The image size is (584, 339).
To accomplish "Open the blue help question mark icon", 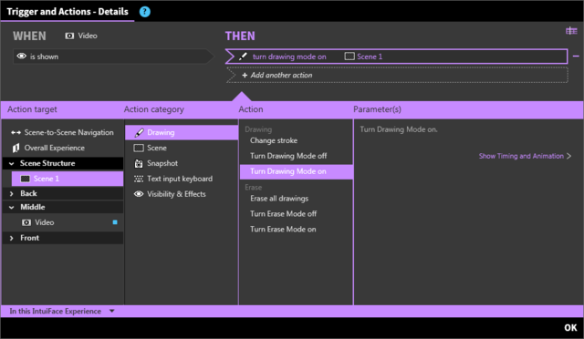I will (x=145, y=12).
